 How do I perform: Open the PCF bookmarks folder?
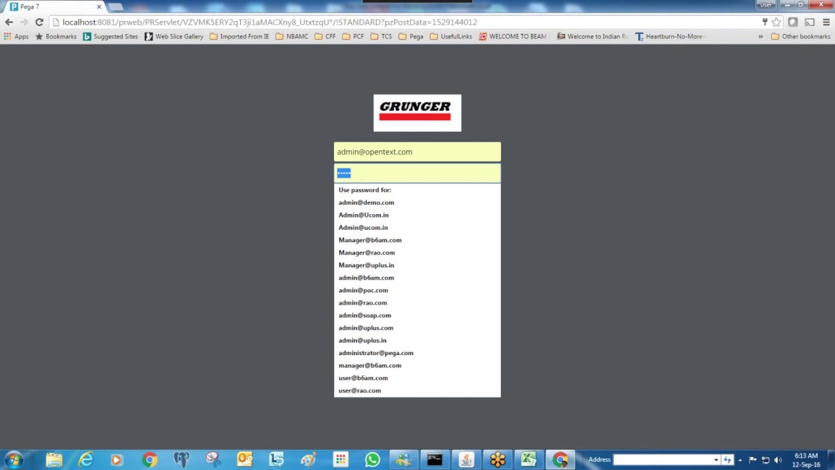pyautogui.click(x=353, y=37)
